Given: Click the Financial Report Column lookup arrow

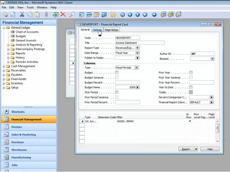Looking at the screenshot, I should coord(212,102).
